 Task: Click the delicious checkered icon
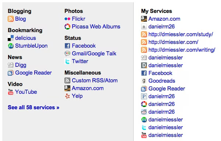click(x=11, y=38)
